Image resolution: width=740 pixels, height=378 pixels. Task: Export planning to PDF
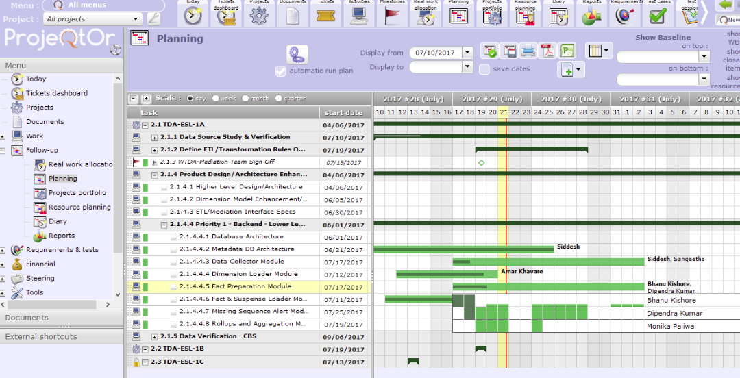[547, 50]
